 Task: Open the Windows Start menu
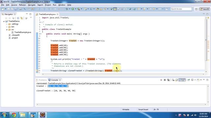point(4,115)
